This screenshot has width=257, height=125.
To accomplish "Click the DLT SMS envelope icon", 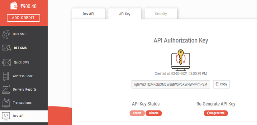I will (x=6, y=48).
